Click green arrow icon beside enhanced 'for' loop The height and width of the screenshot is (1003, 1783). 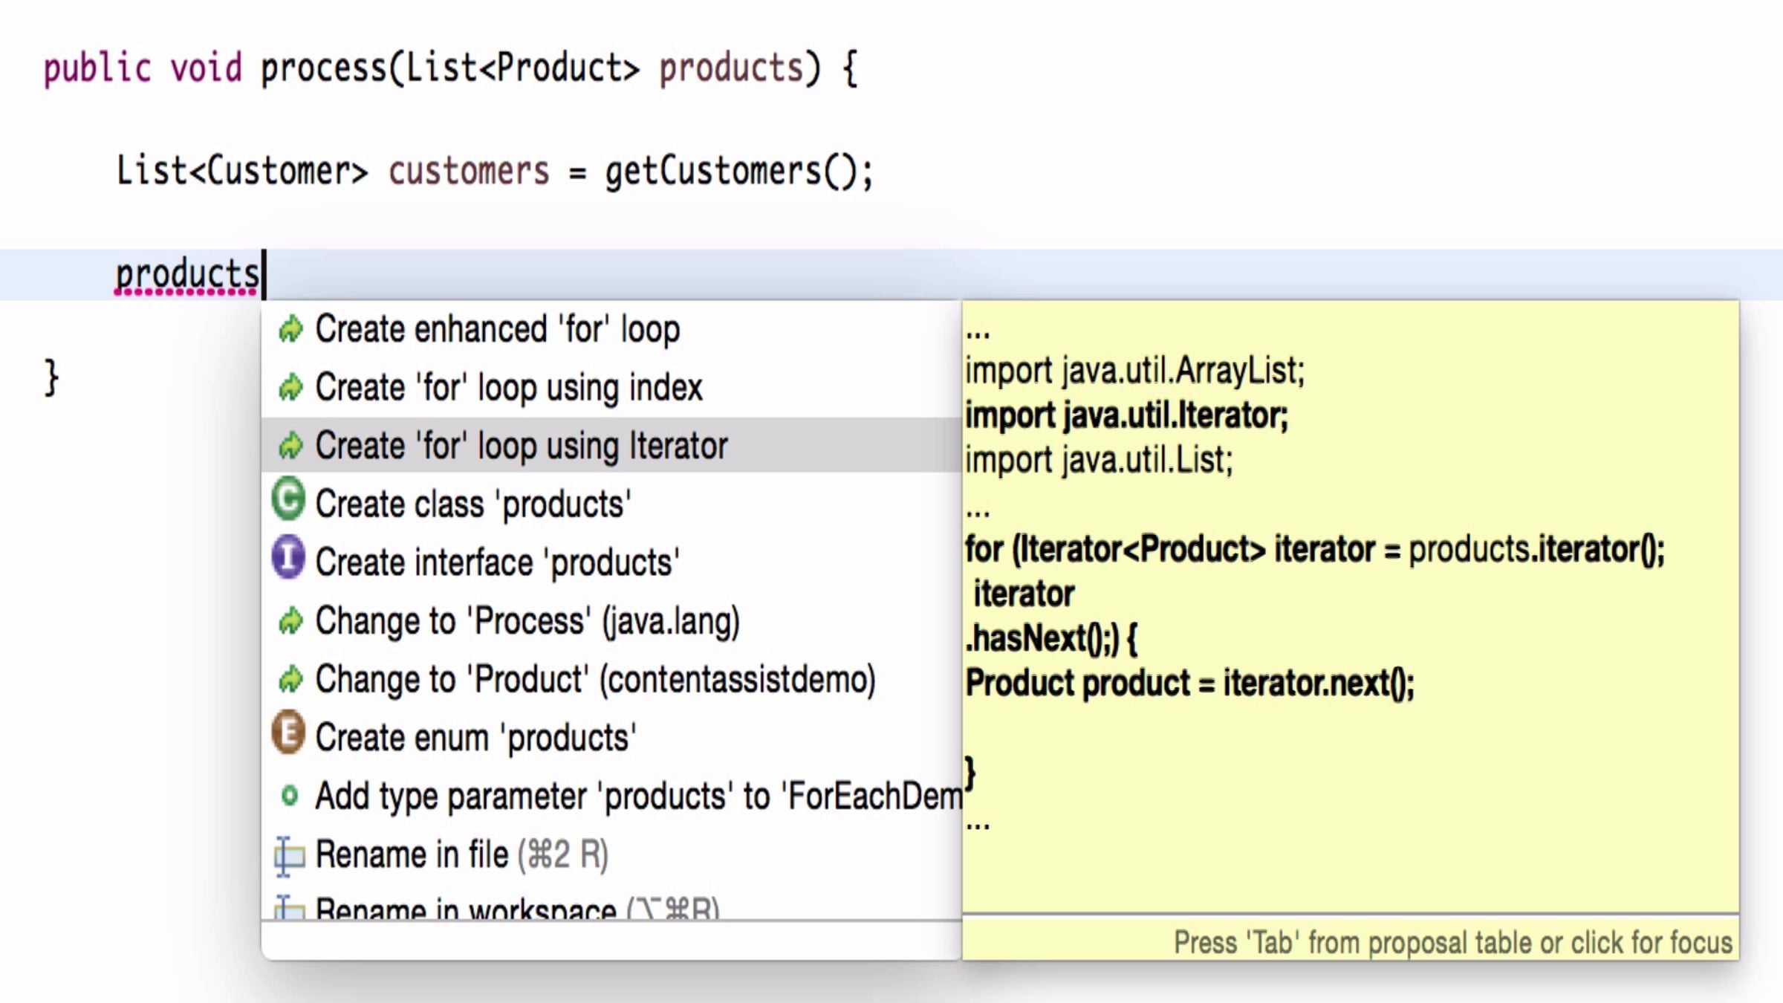coord(290,328)
